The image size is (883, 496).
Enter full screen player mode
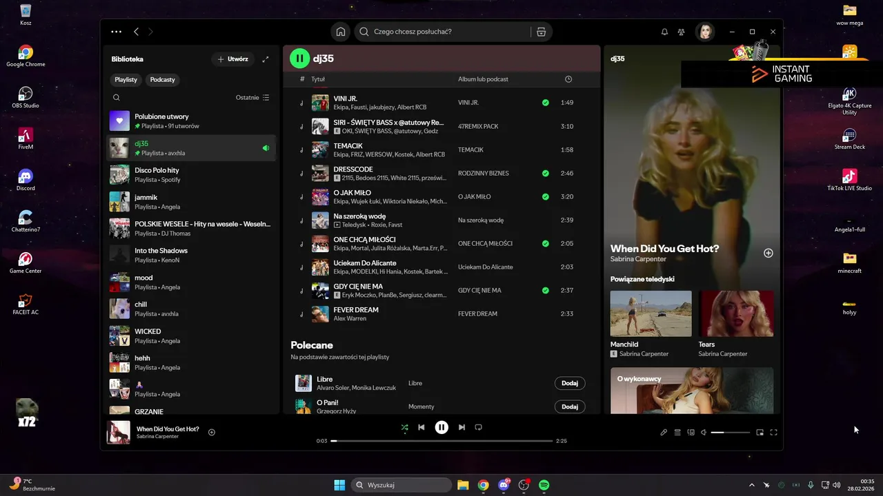[x=773, y=433]
